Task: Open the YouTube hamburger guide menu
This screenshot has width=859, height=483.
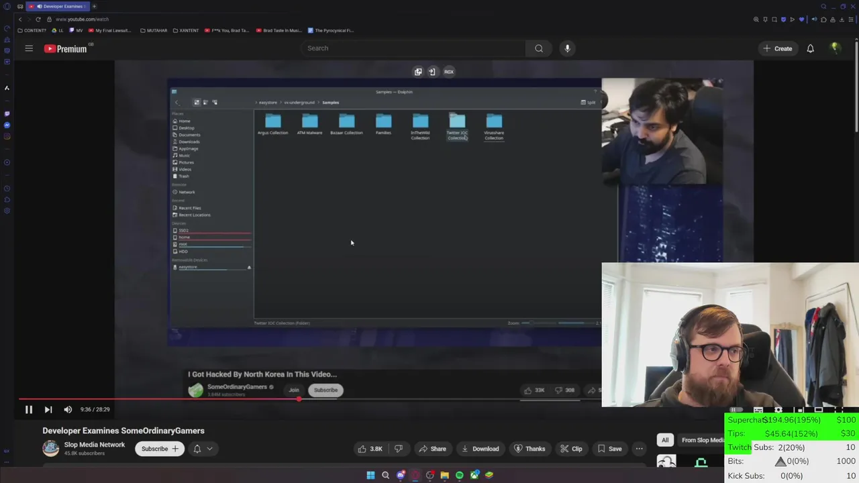Action: coord(29,48)
